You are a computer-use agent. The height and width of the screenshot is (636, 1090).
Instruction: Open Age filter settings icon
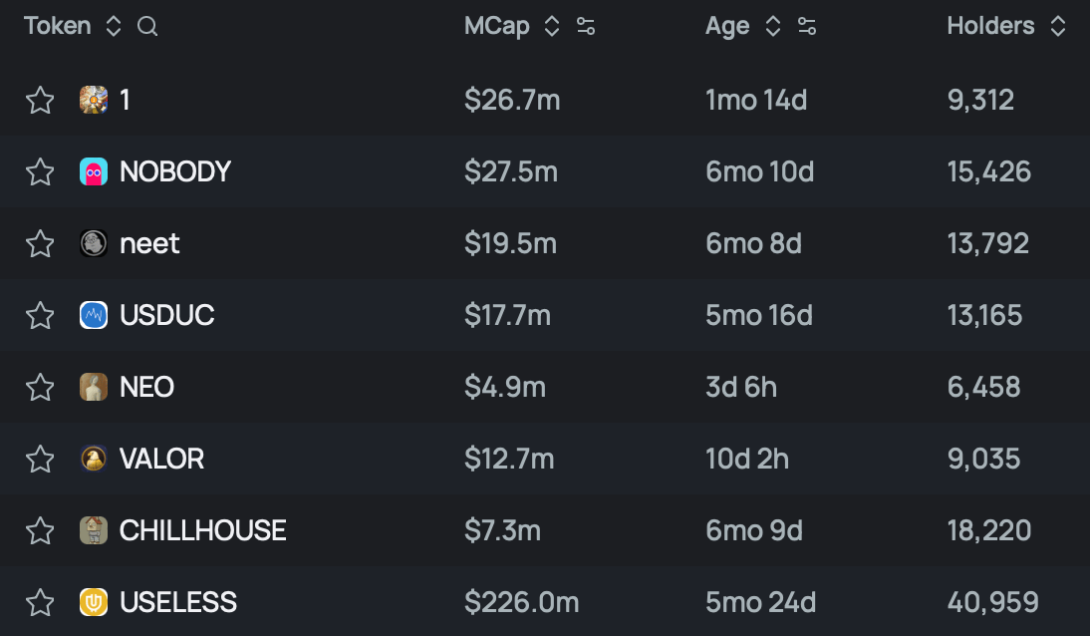point(807,27)
